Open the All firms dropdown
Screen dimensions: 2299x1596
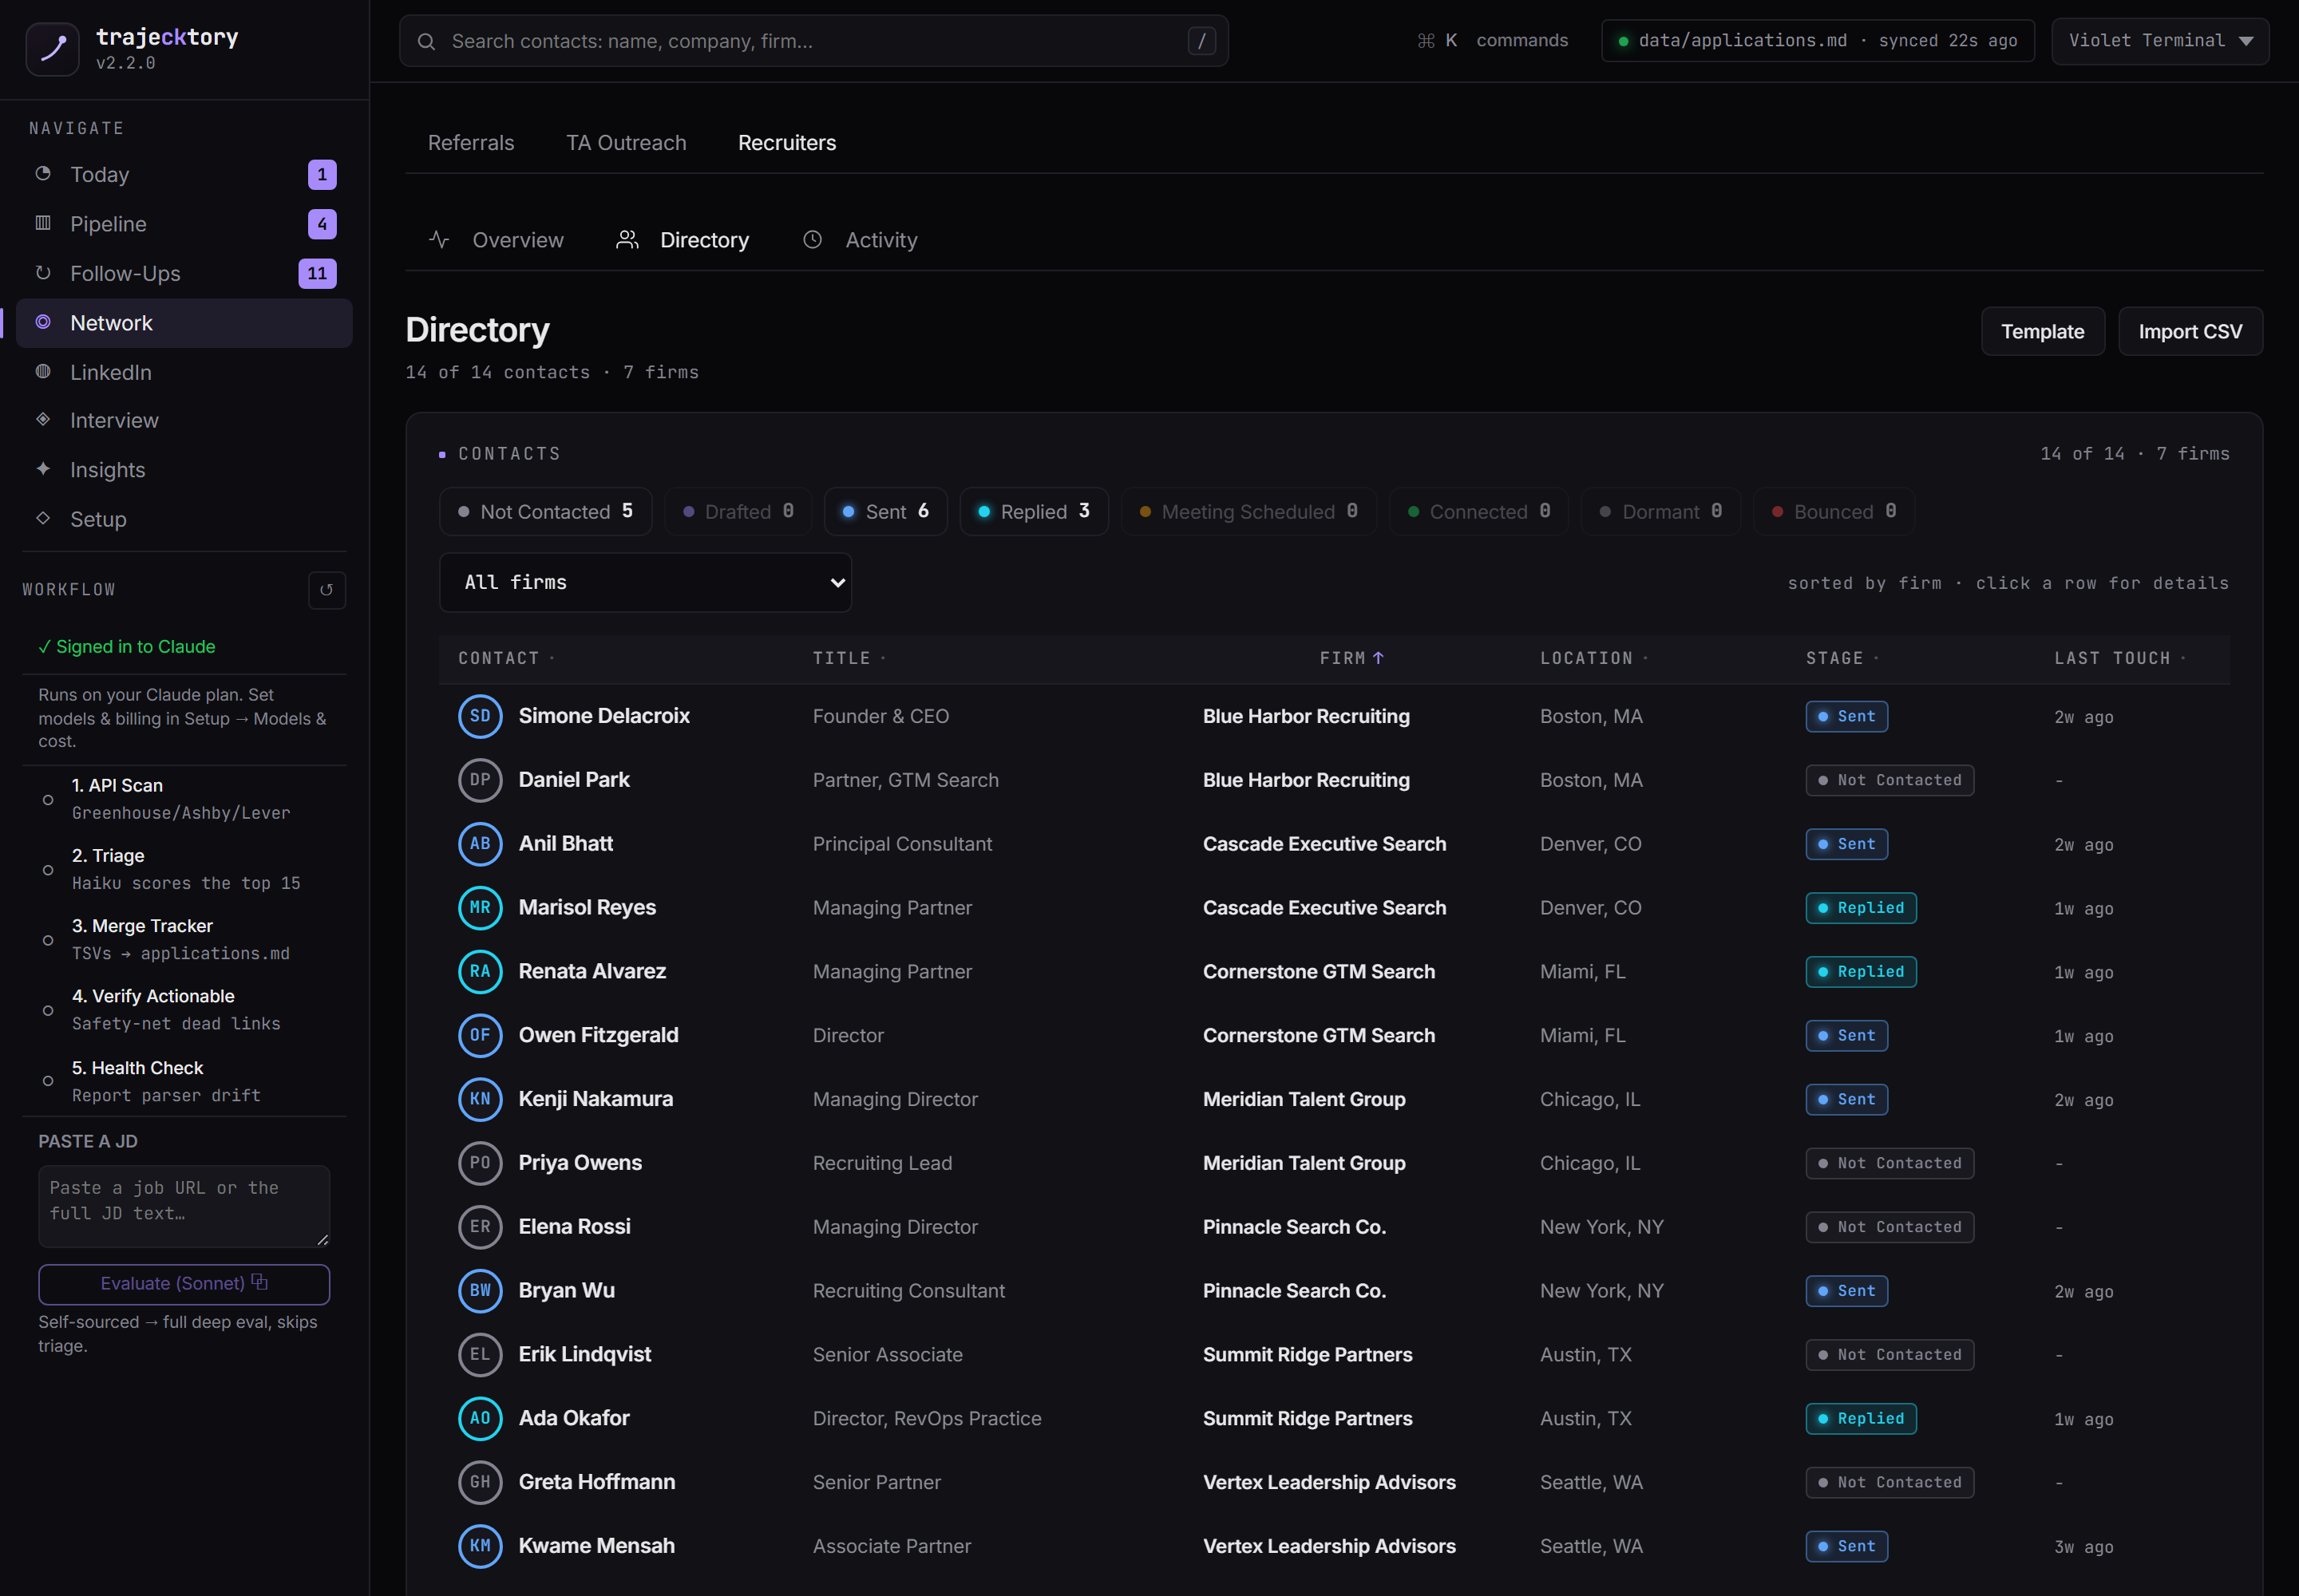coord(645,582)
